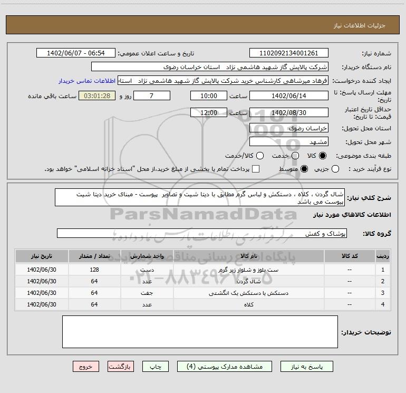
Task: Click the 'شماره نیاز' number field
Action: click(288, 53)
